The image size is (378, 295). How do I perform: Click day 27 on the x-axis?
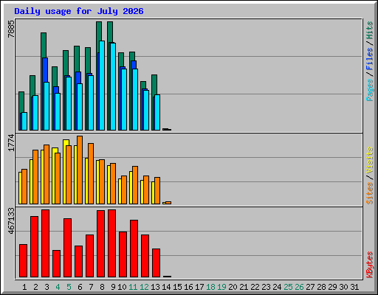tap(310, 287)
